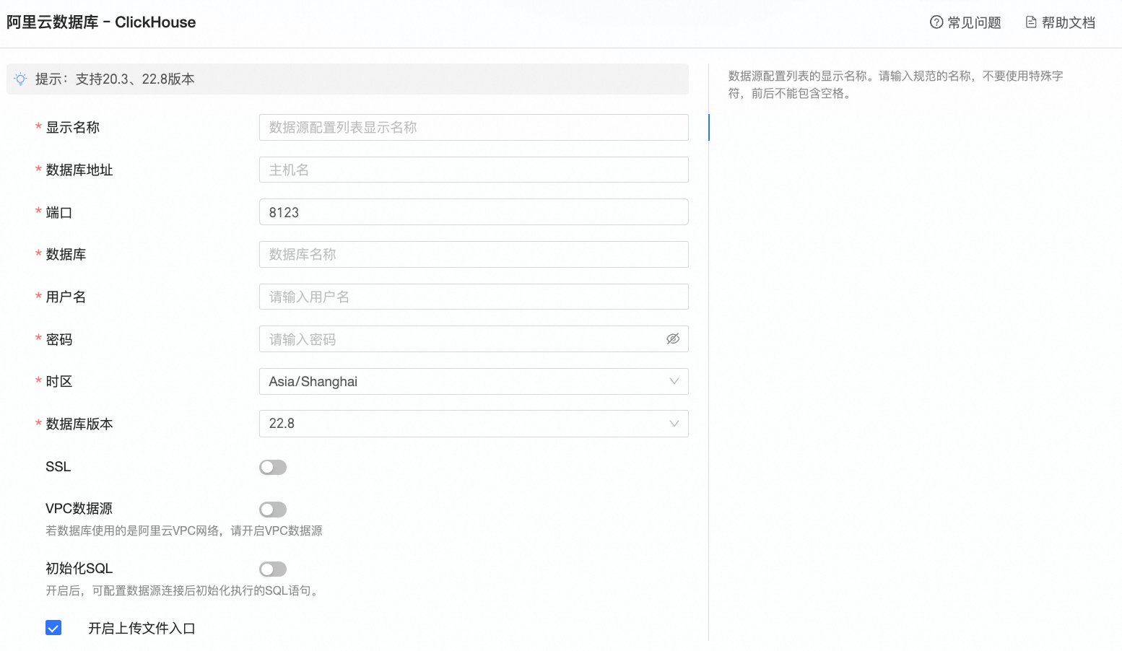The height and width of the screenshot is (651, 1122).
Task: Click the 密码 field label
Action: click(59, 339)
